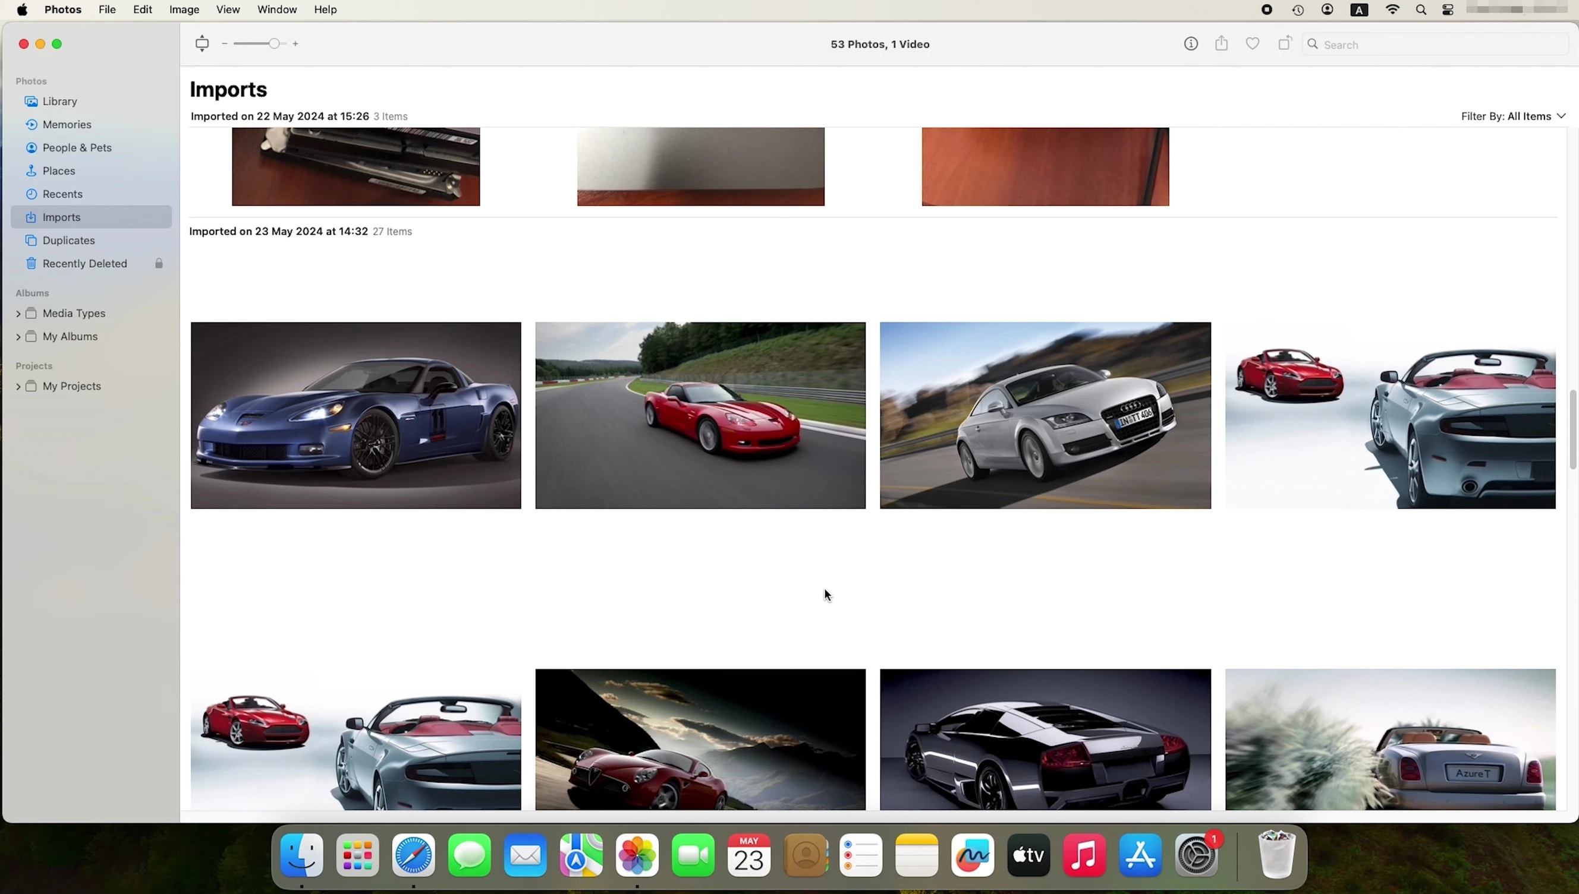This screenshot has height=894, width=1579.
Task: Open the Filter By: All Items dropdown
Action: pyautogui.click(x=1513, y=116)
